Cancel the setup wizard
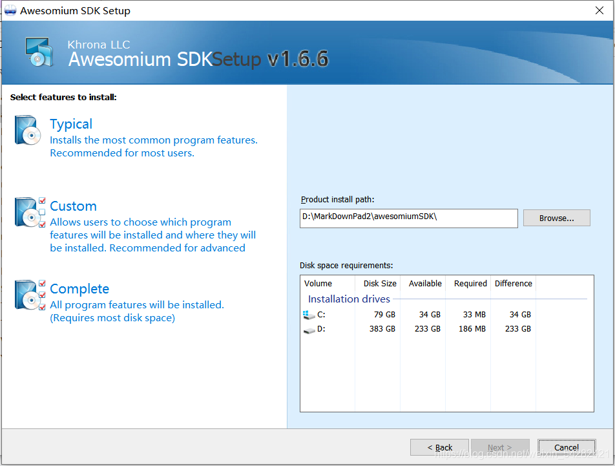Image resolution: width=615 pixels, height=466 pixels. [x=567, y=447]
